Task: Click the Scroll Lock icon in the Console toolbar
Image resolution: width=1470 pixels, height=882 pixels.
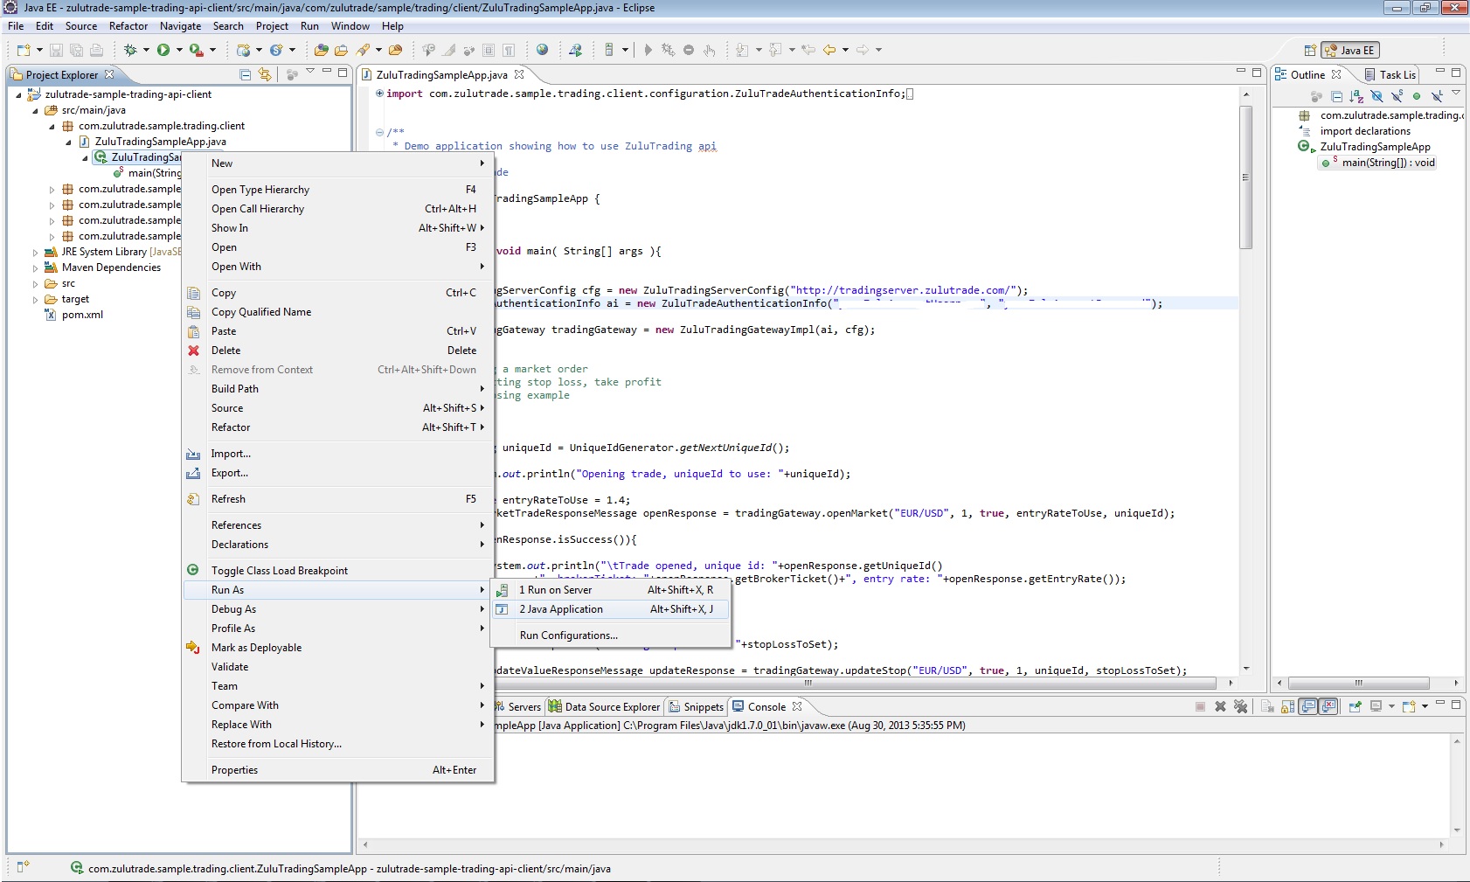Action: pos(1287,706)
